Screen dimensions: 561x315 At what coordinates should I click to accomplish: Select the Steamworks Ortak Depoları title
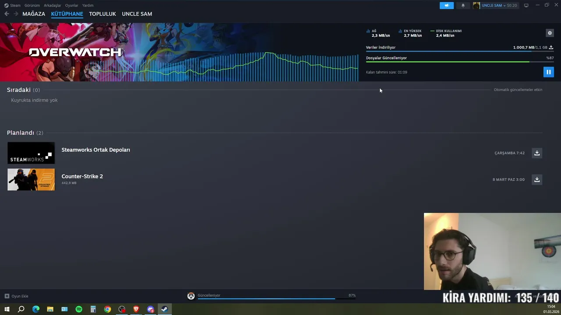pos(96,150)
